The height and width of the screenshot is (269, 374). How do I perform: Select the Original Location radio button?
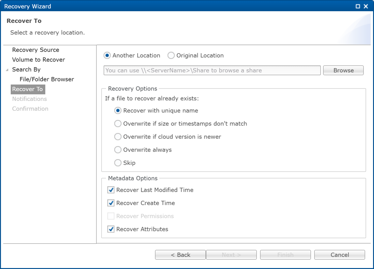point(171,56)
